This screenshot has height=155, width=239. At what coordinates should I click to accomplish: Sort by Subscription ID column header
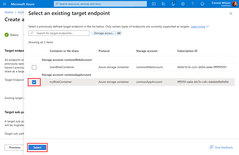pos(187,51)
